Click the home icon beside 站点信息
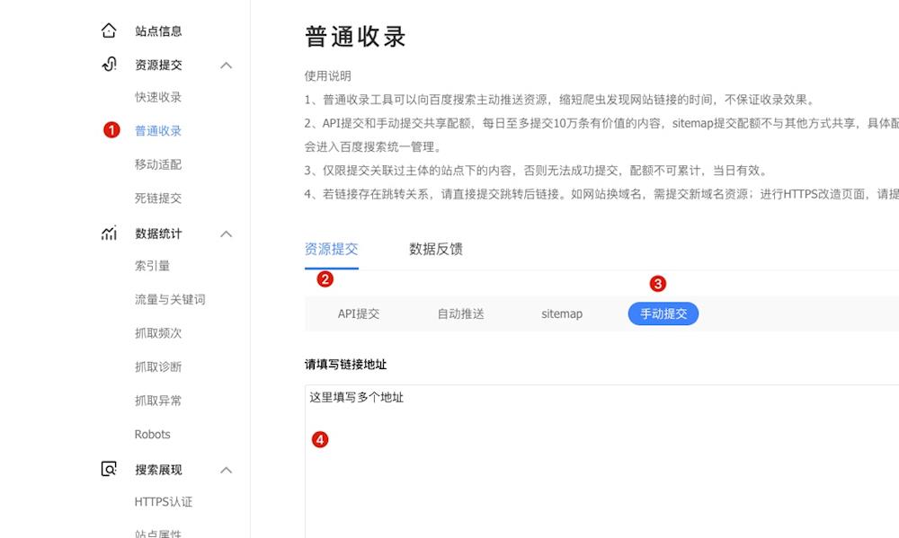This screenshot has width=899, height=538. (x=109, y=31)
